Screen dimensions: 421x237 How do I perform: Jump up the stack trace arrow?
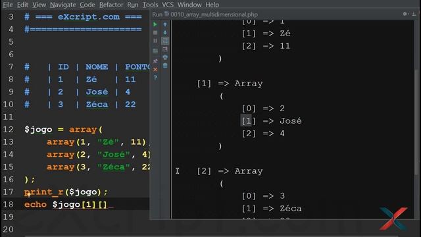click(165, 24)
